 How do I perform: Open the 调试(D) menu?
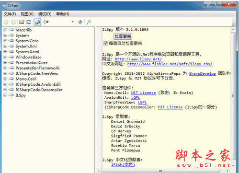(45, 14)
